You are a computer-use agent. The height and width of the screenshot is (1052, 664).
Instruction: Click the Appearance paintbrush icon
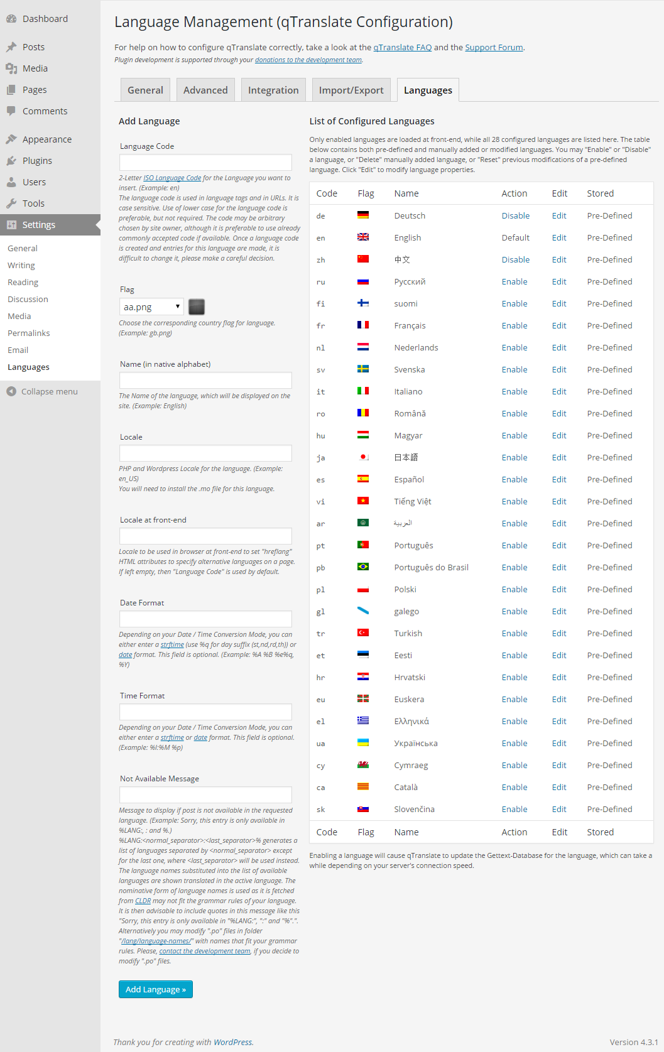[11, 139]
